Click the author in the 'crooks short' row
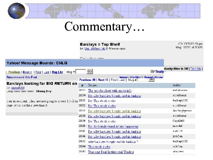 [x=180, y=90]
